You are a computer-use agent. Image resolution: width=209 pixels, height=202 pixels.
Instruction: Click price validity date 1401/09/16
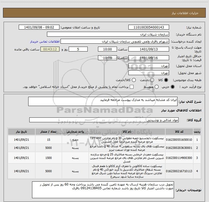(149, 58)
